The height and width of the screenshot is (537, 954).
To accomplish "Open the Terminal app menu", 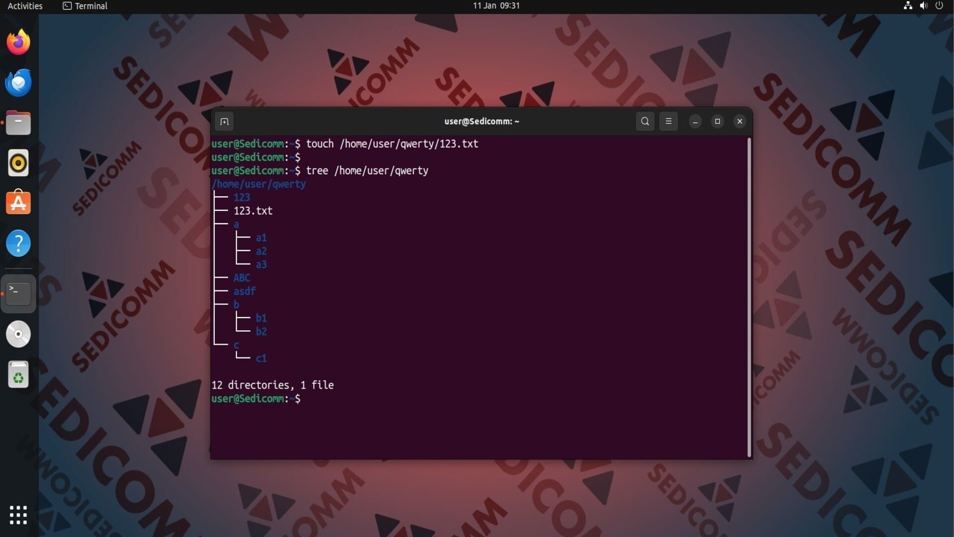I will click(85, 6).
